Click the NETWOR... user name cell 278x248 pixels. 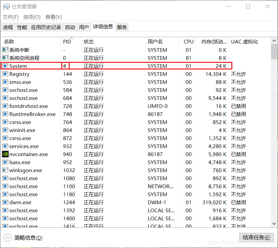(x=161, y=186)
